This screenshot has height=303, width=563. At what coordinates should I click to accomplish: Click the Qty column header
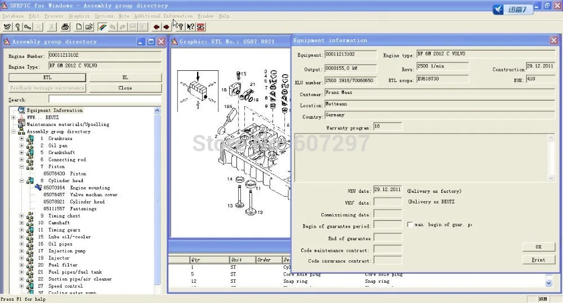tap(209, 260)
